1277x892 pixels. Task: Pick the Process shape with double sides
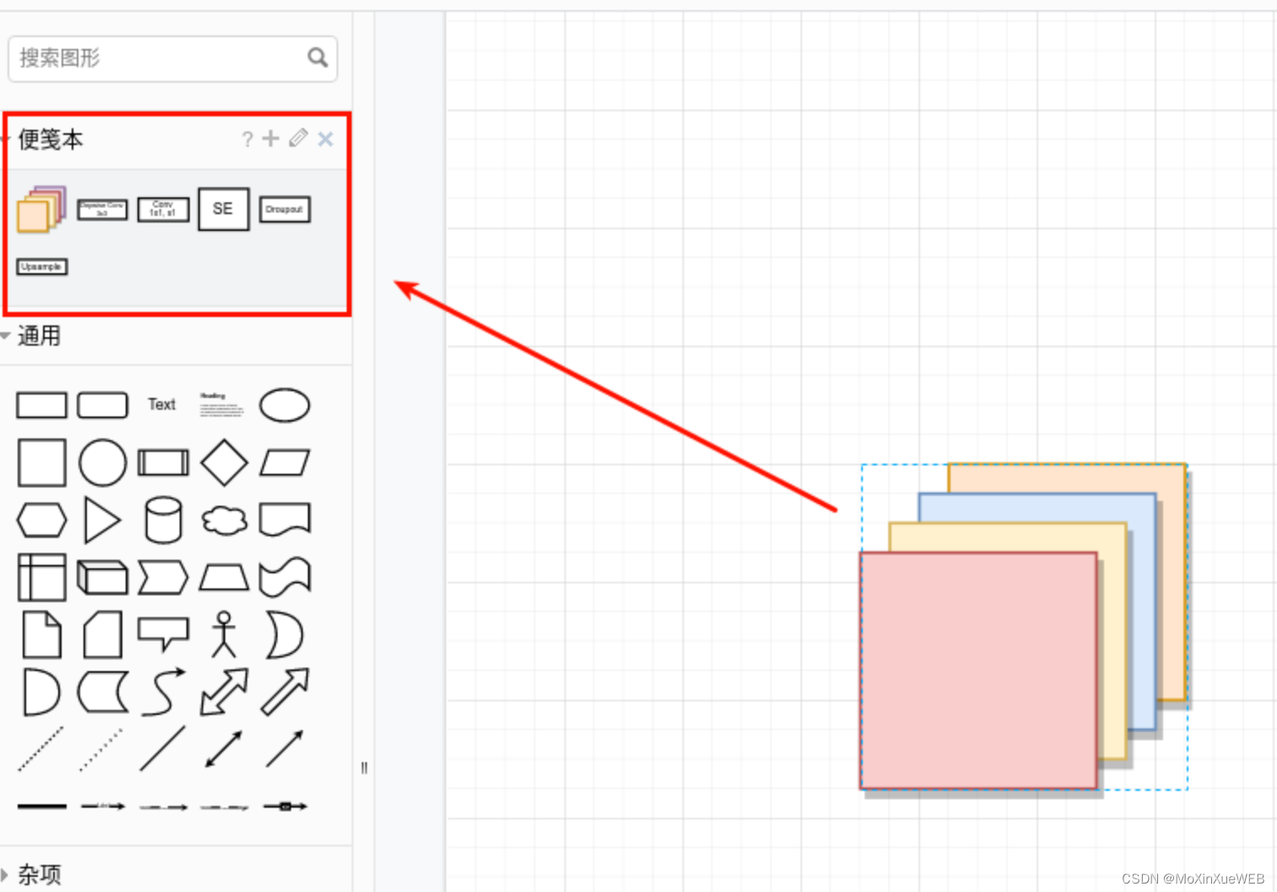[163, 462]
